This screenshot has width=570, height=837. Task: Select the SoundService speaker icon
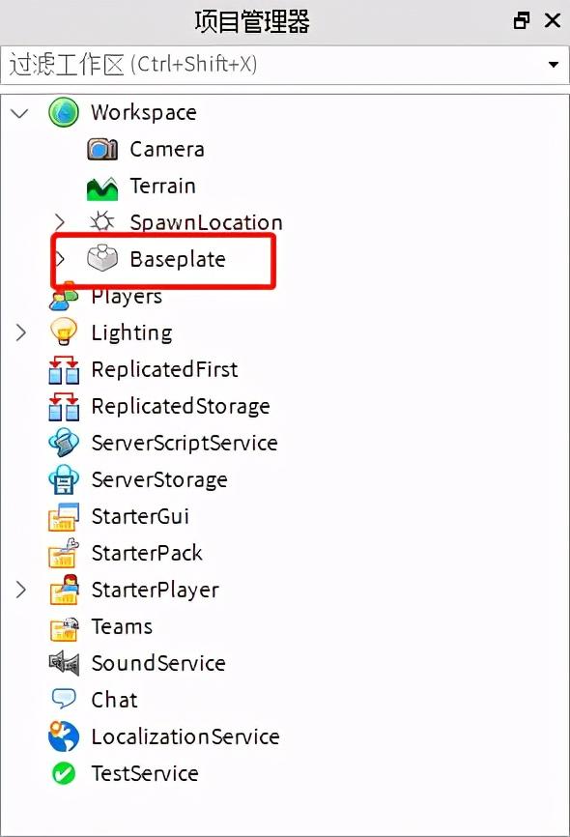64,664
